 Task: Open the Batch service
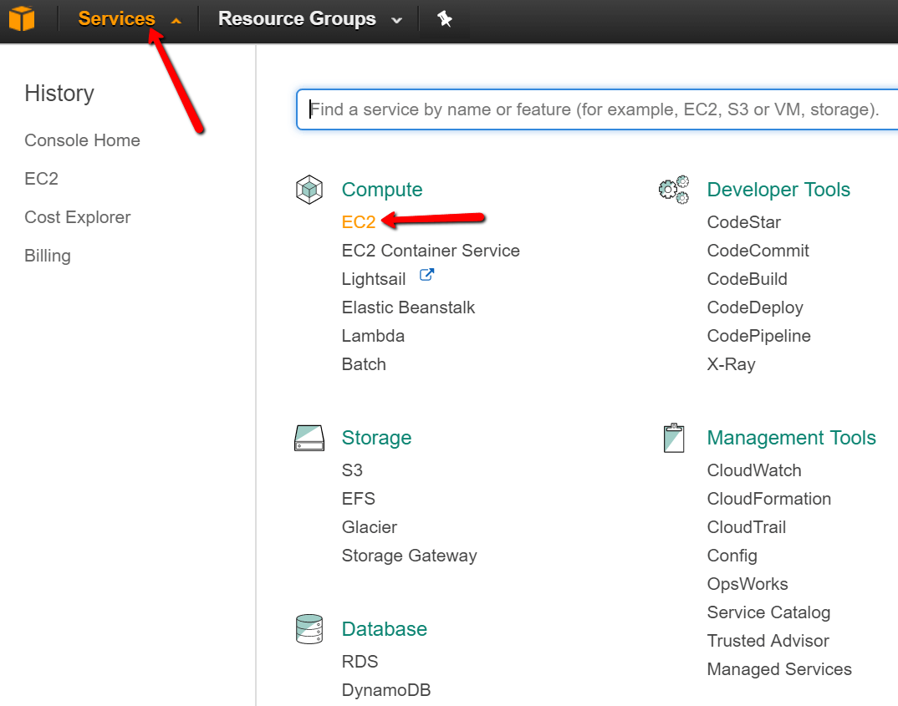point(364,364)
